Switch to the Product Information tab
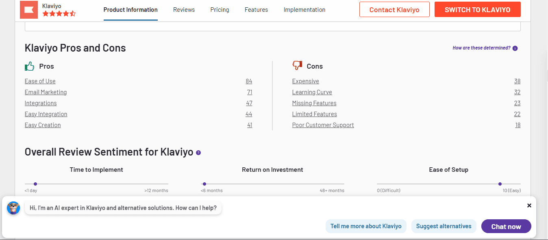548x240 pixels. click(x=130, y=10)
